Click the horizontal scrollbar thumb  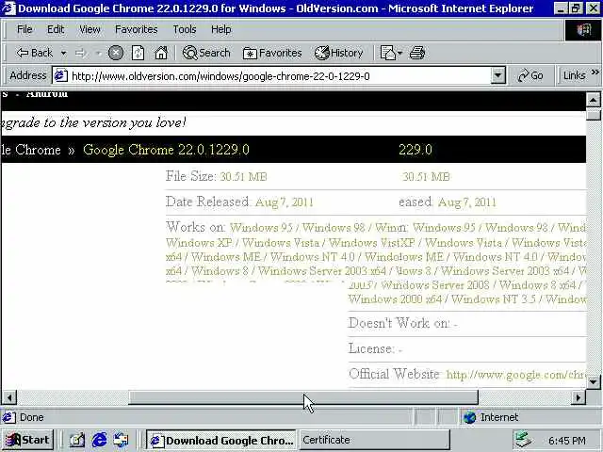(x=303, y=397)
